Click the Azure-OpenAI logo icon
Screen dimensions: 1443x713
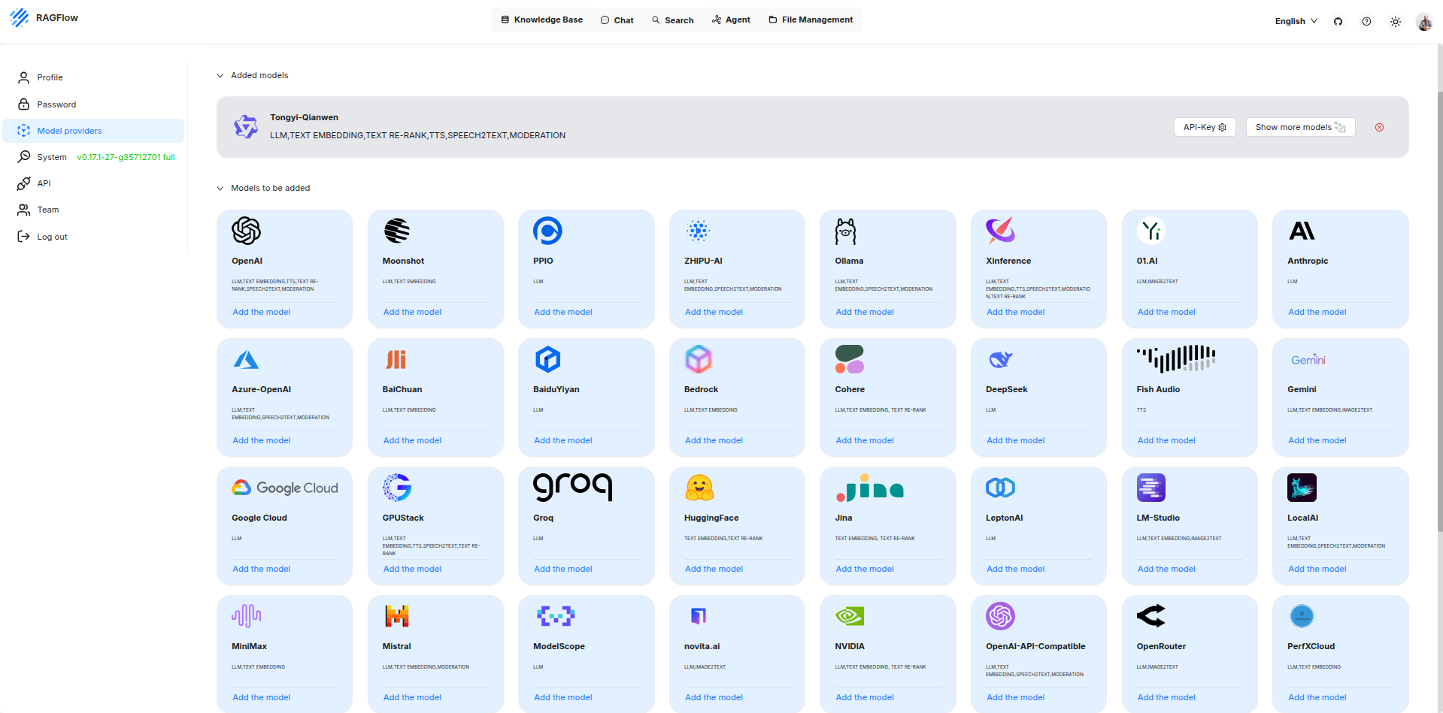point(246,359)
